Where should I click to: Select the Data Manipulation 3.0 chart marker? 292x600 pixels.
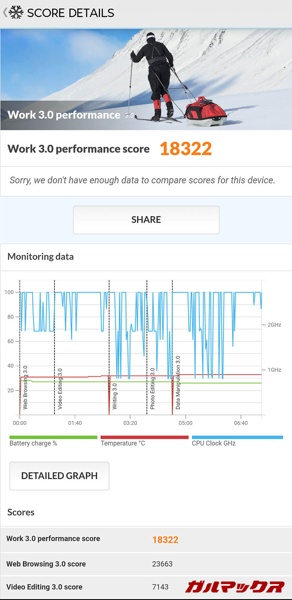178,382
